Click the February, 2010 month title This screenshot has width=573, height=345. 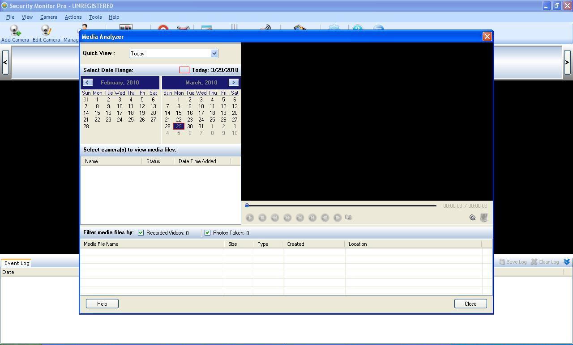tap(120, 83)
